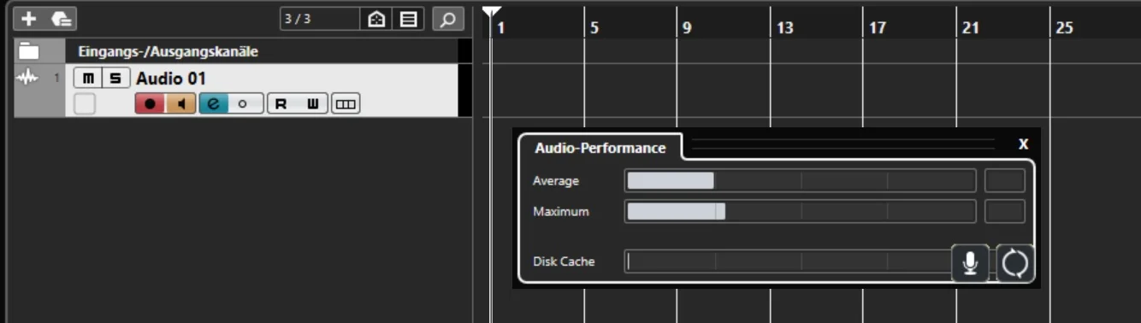Click the 3 / 3 track count field

[319, 19]
